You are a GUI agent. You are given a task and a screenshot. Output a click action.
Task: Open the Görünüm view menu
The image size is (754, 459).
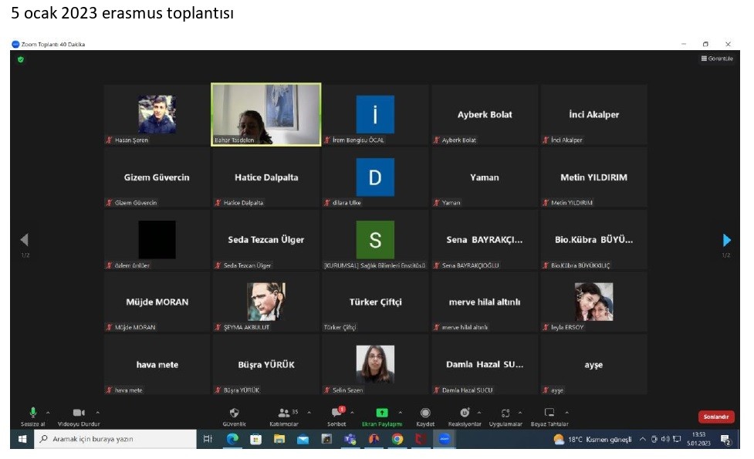(x=716, y=59)
